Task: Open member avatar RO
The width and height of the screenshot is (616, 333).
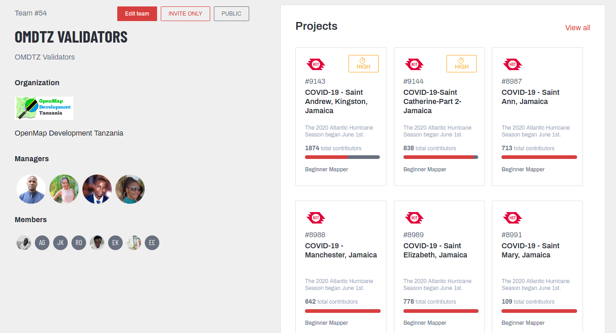Action: pyautogui.click(x=79, y=243)
